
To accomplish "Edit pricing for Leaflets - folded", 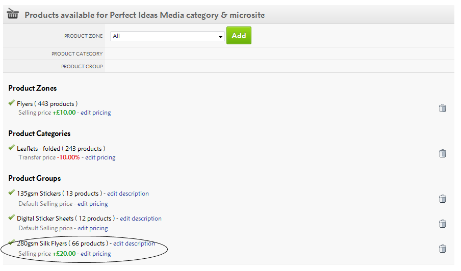I will (100, 157).
